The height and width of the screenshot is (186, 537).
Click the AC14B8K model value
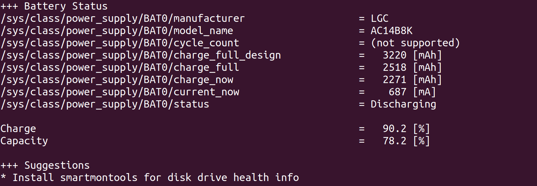click(x=392, y=31)
